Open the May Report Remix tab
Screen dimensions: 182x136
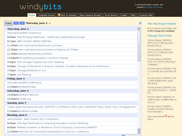(90, 15)
